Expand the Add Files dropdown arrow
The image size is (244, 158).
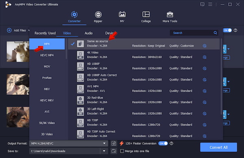(x=28, y=30)
